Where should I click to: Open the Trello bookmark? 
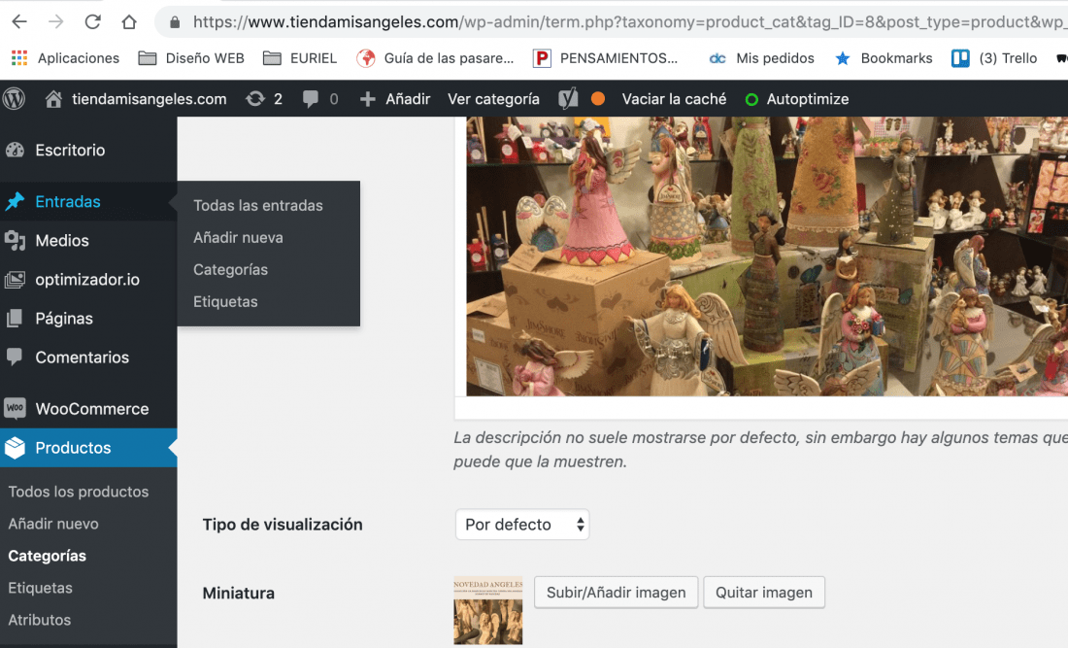click(994, 58)
